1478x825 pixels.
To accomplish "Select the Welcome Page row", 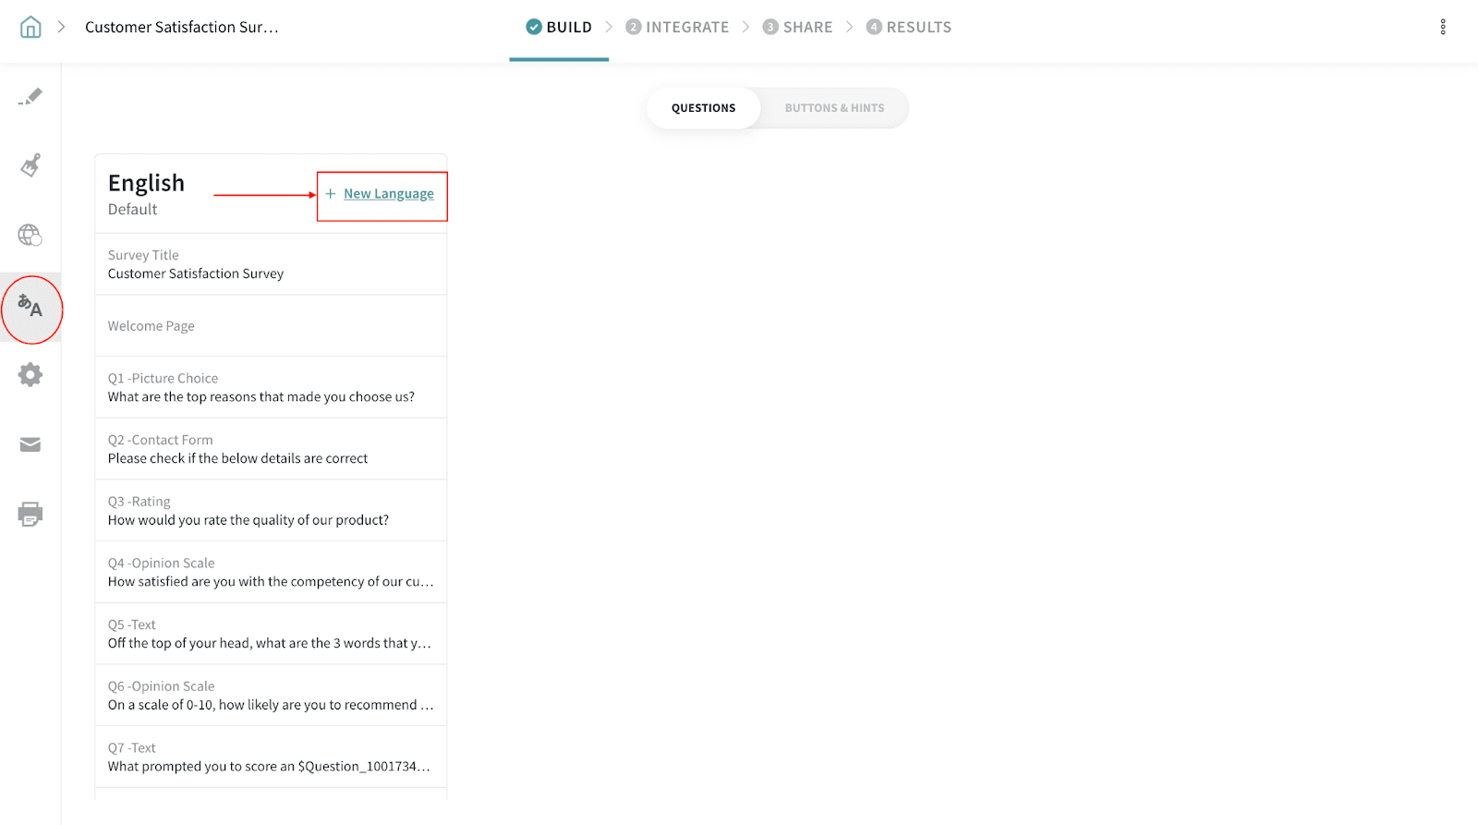I will (271, 326).
